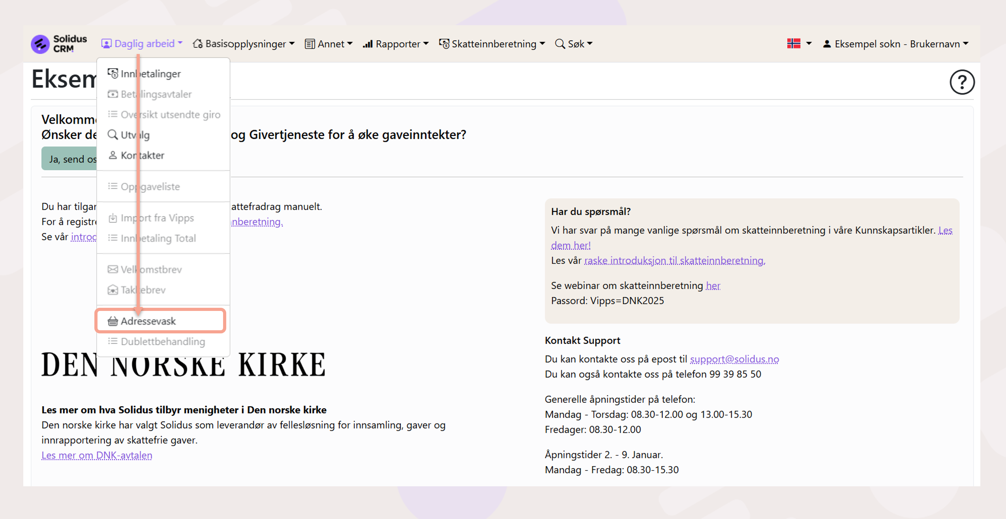Choose Dublettbehandling menu entry
The image size is (1006, 519).
coord(163,342)
